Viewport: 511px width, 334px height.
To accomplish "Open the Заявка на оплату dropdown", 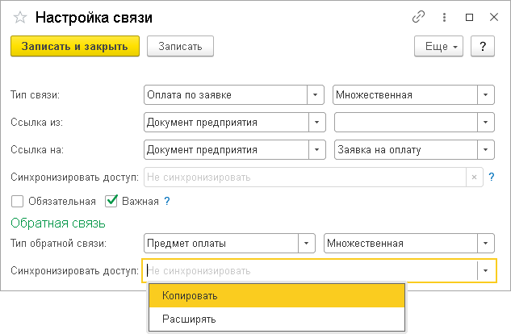I will 485,149.
